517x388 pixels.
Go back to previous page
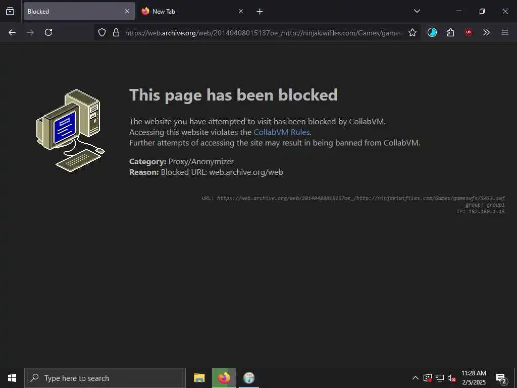click(12, 32)
